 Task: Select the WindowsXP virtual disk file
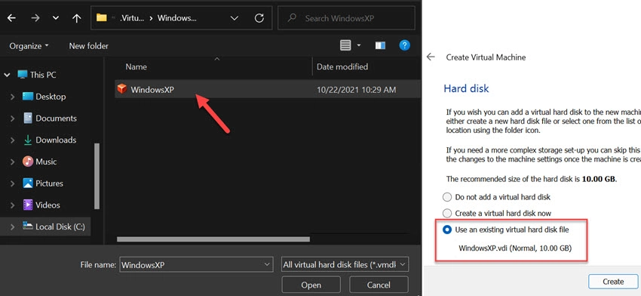pyautogui.click(x=268, y=89)
